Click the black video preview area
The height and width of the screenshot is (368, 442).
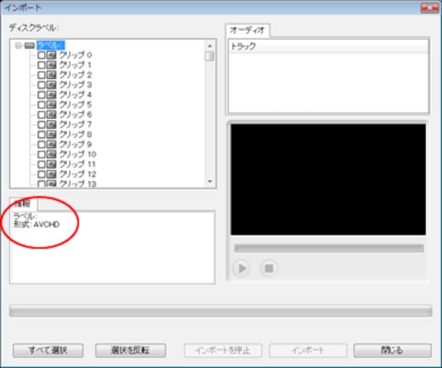pos(328,179)
